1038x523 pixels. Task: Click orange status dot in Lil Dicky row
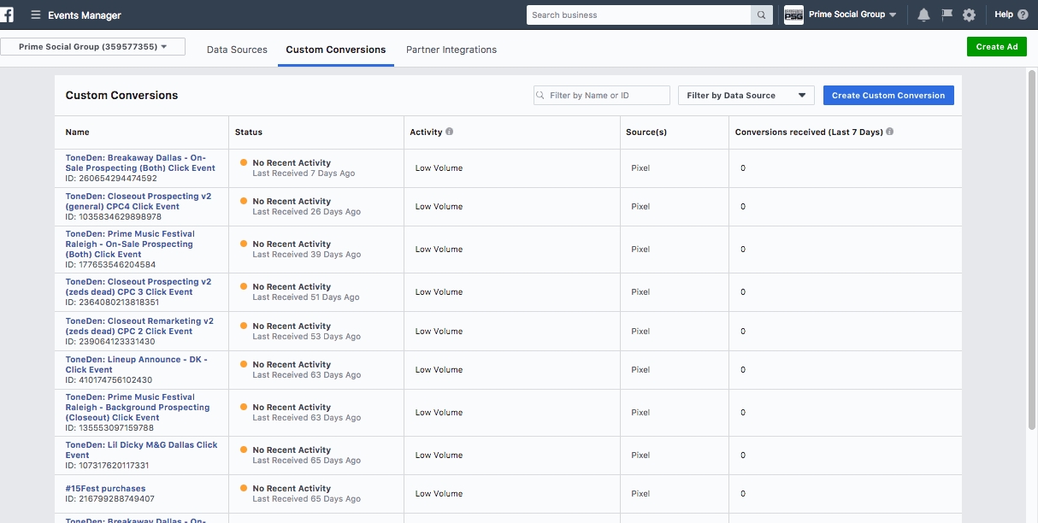click(244, 450)
